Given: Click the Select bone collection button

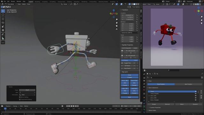Looking at the screenshot, I should [182, 104].
